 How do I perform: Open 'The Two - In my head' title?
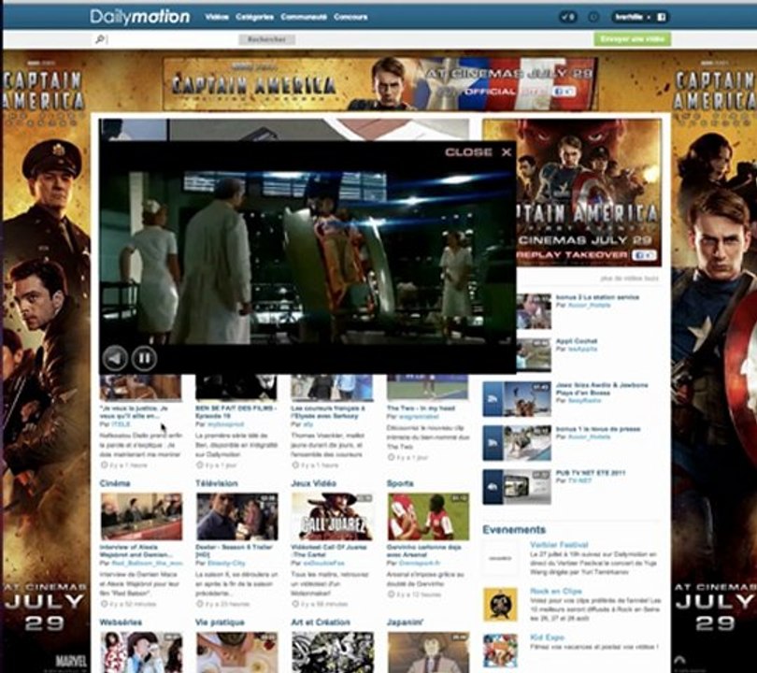click(421, 408)
